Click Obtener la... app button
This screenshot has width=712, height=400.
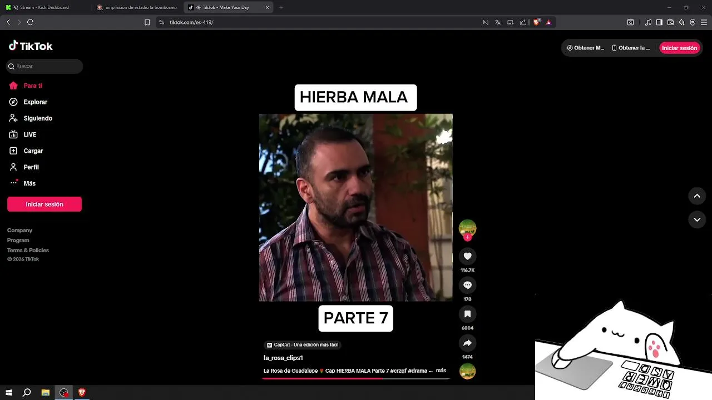[631, 48]
